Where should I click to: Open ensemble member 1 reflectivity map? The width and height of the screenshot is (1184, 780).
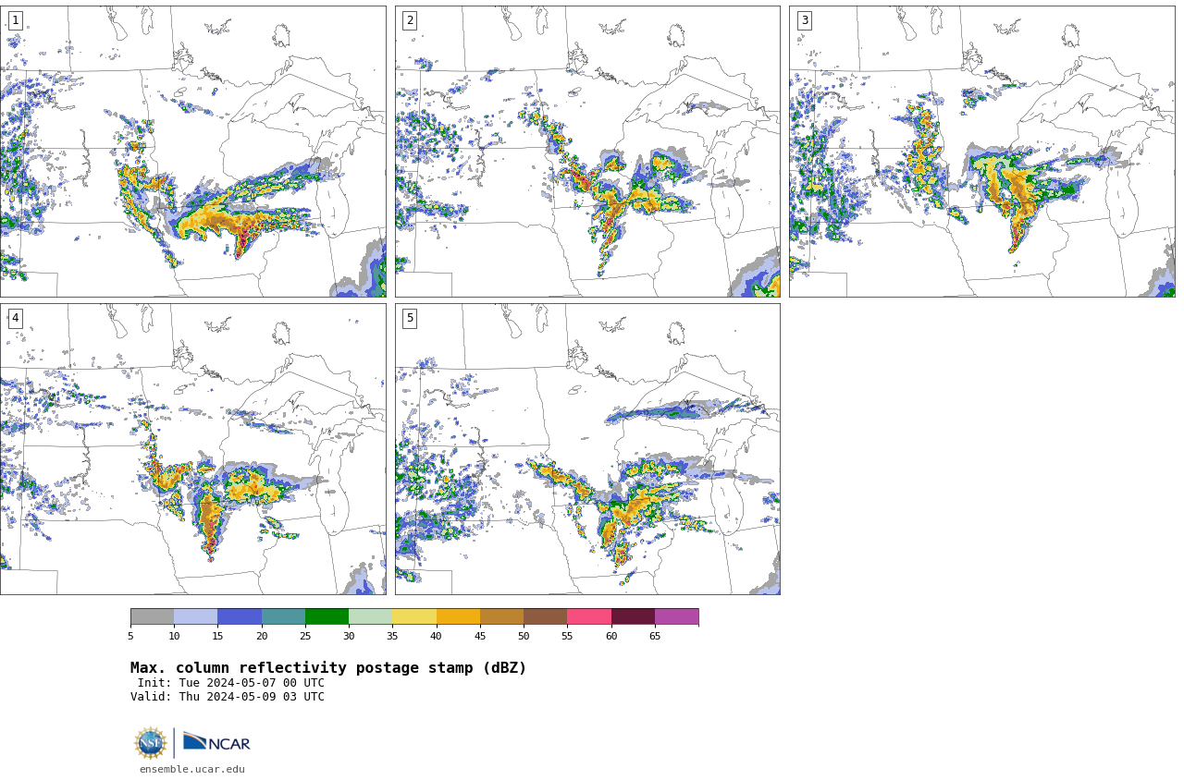192,152
